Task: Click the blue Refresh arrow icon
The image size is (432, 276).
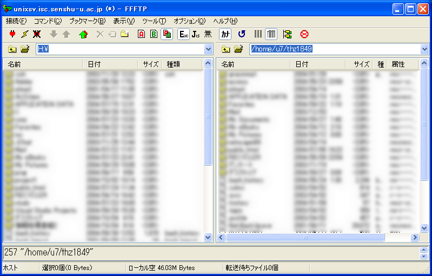Action: tap(242, 34)
